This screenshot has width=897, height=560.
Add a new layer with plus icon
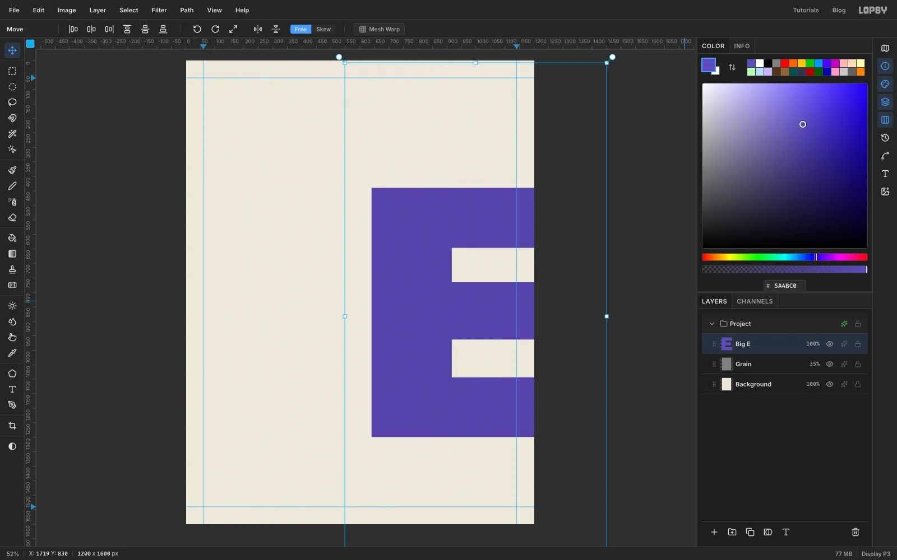click(x=714, y=532)
